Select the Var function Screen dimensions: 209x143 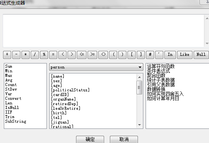pos(9,94)
